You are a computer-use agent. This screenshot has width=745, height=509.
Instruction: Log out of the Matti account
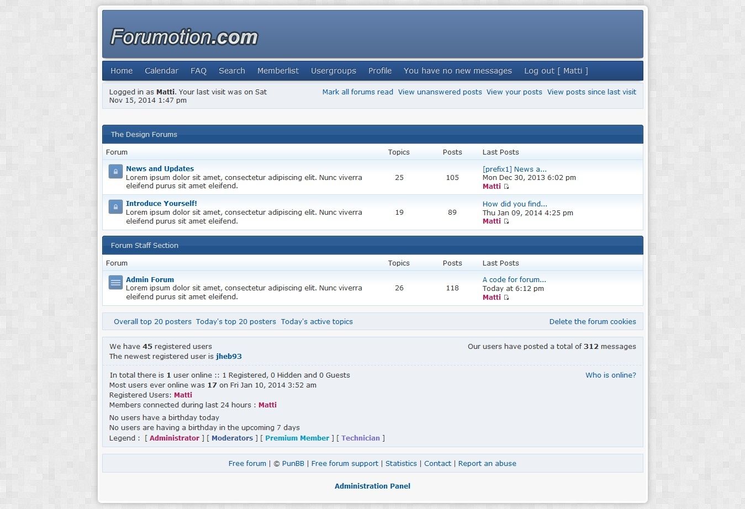point(556,71)
